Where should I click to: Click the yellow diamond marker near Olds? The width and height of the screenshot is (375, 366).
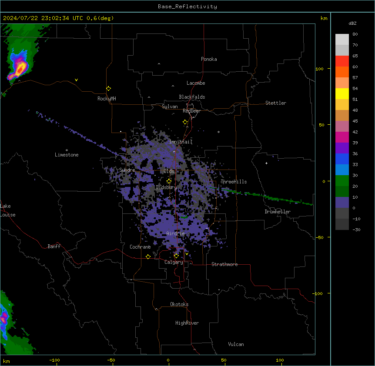point(169,181)
